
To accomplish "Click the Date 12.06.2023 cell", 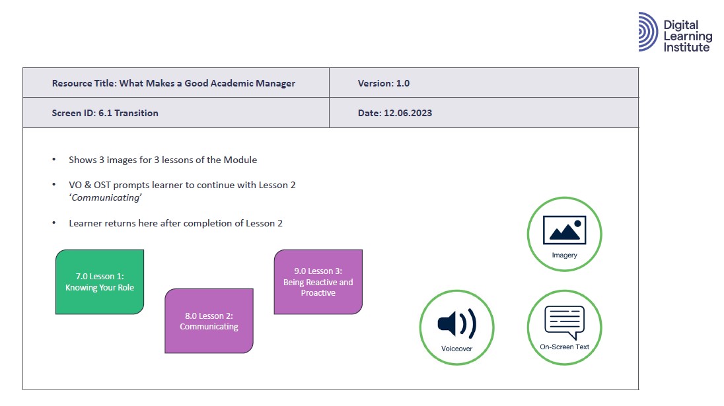I will [394, 113].
